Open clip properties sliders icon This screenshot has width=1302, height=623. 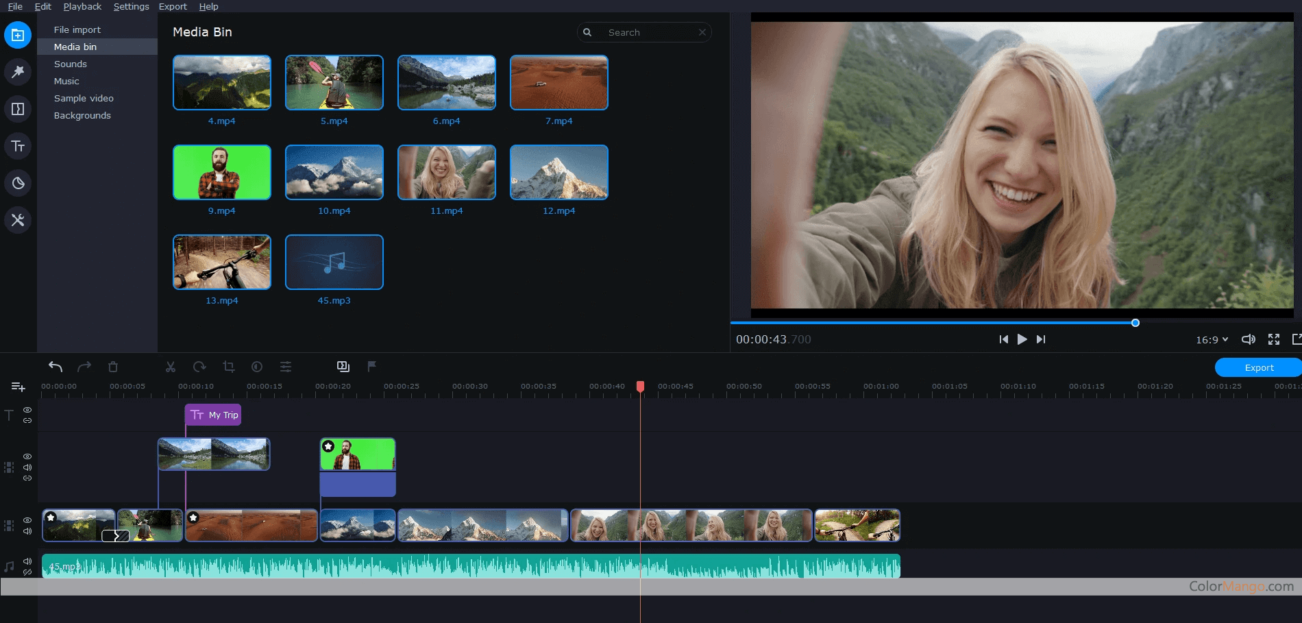[286, 367]
